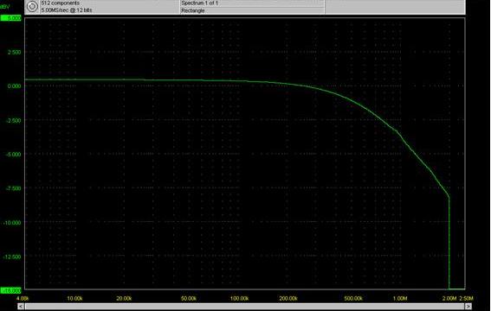
Task: Click the -2.500 label on the dBV axis
Action: coord(14,121)
